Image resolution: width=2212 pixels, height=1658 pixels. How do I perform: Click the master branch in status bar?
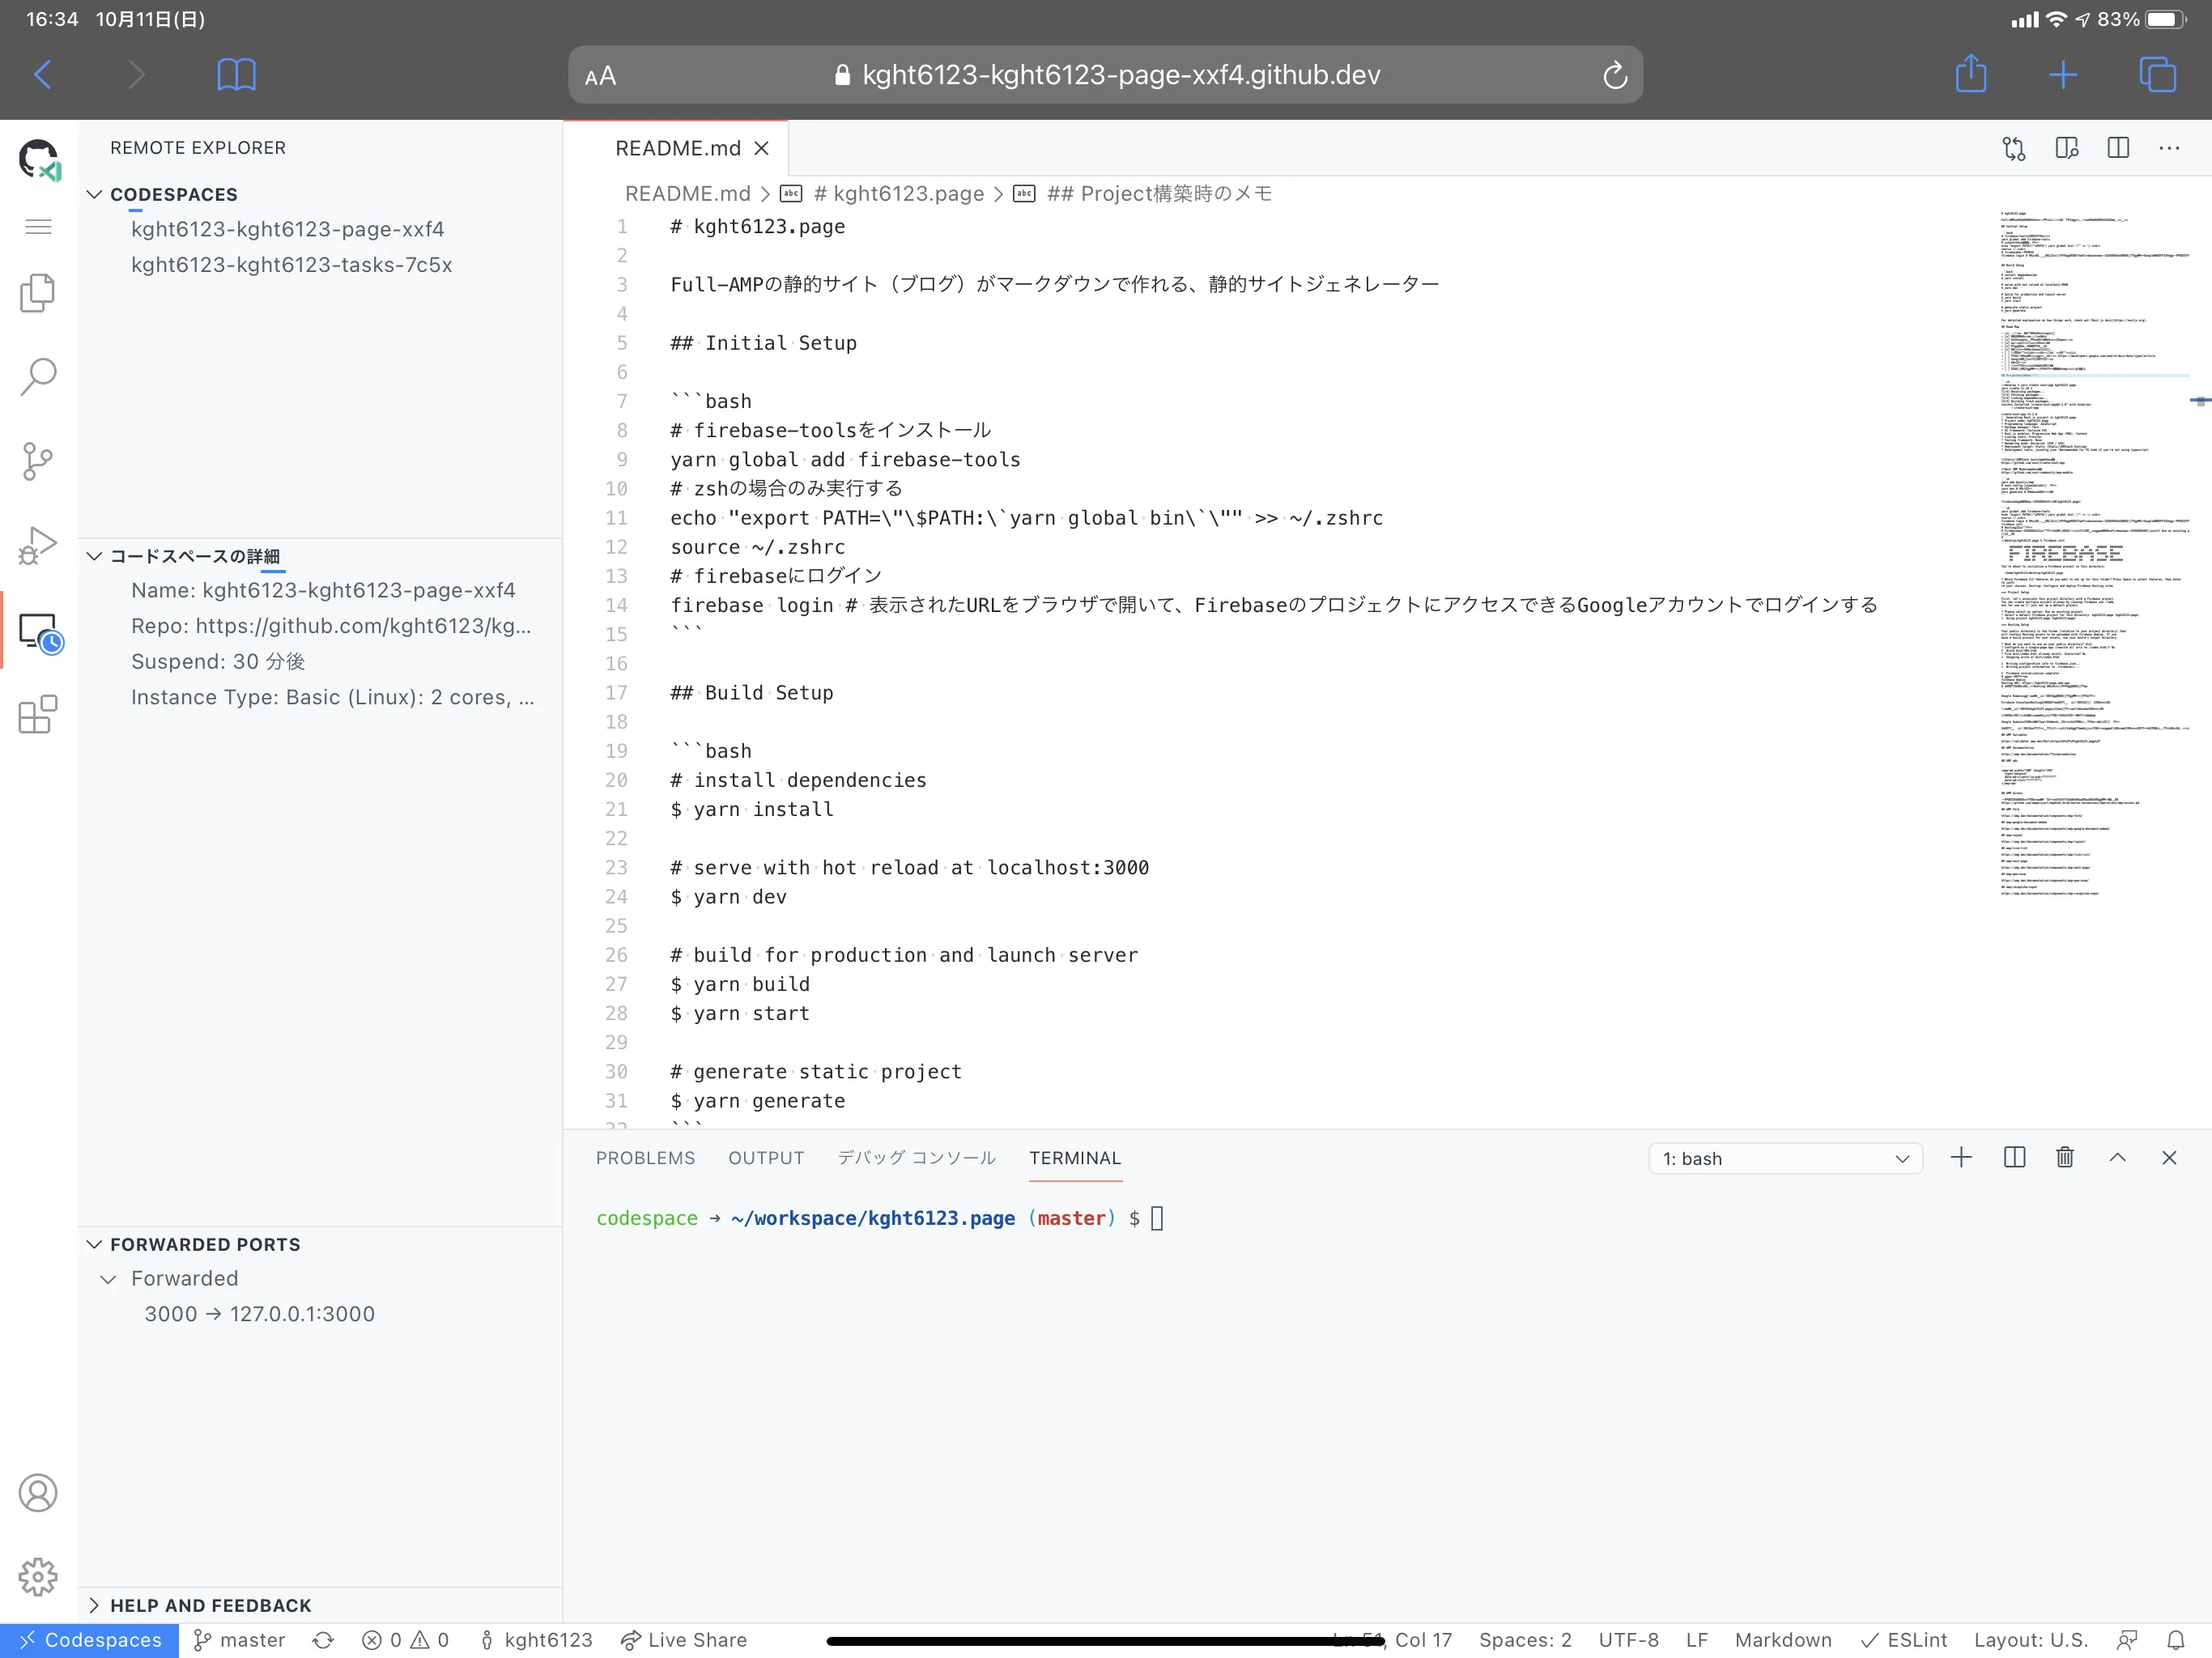(239, 1640)
